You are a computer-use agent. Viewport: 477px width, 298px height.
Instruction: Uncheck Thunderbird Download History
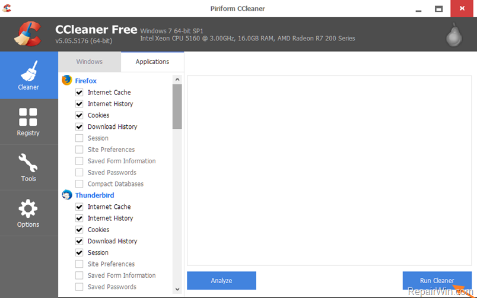click(79, 241)
